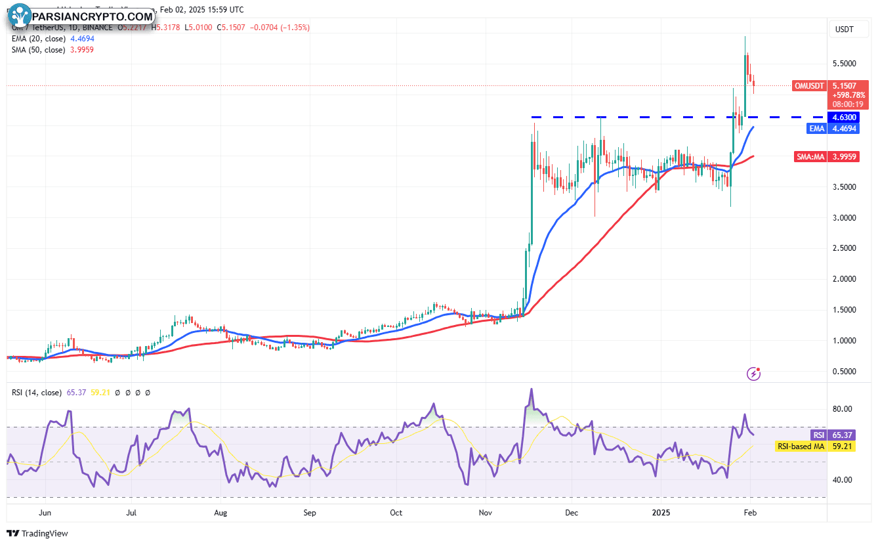Image resolution: width=878 pixels, height=545 pixels.
Task: Click the SMA value 3.9959 in legend
Action: [81, 50]
